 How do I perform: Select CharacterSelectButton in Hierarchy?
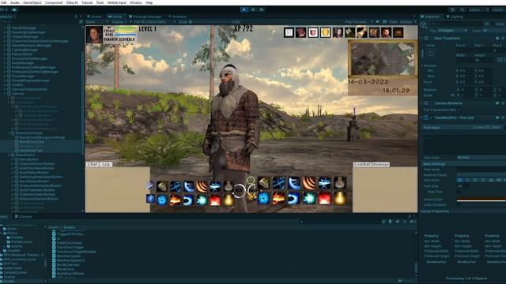[37, 163]
